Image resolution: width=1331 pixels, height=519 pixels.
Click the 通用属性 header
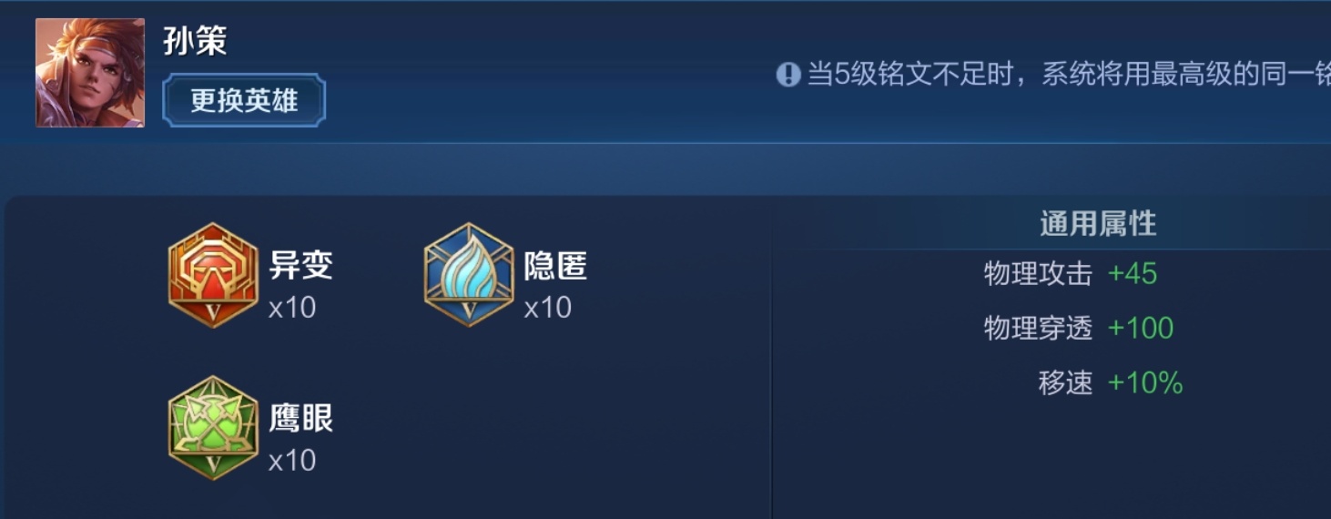pos(1098,223)
